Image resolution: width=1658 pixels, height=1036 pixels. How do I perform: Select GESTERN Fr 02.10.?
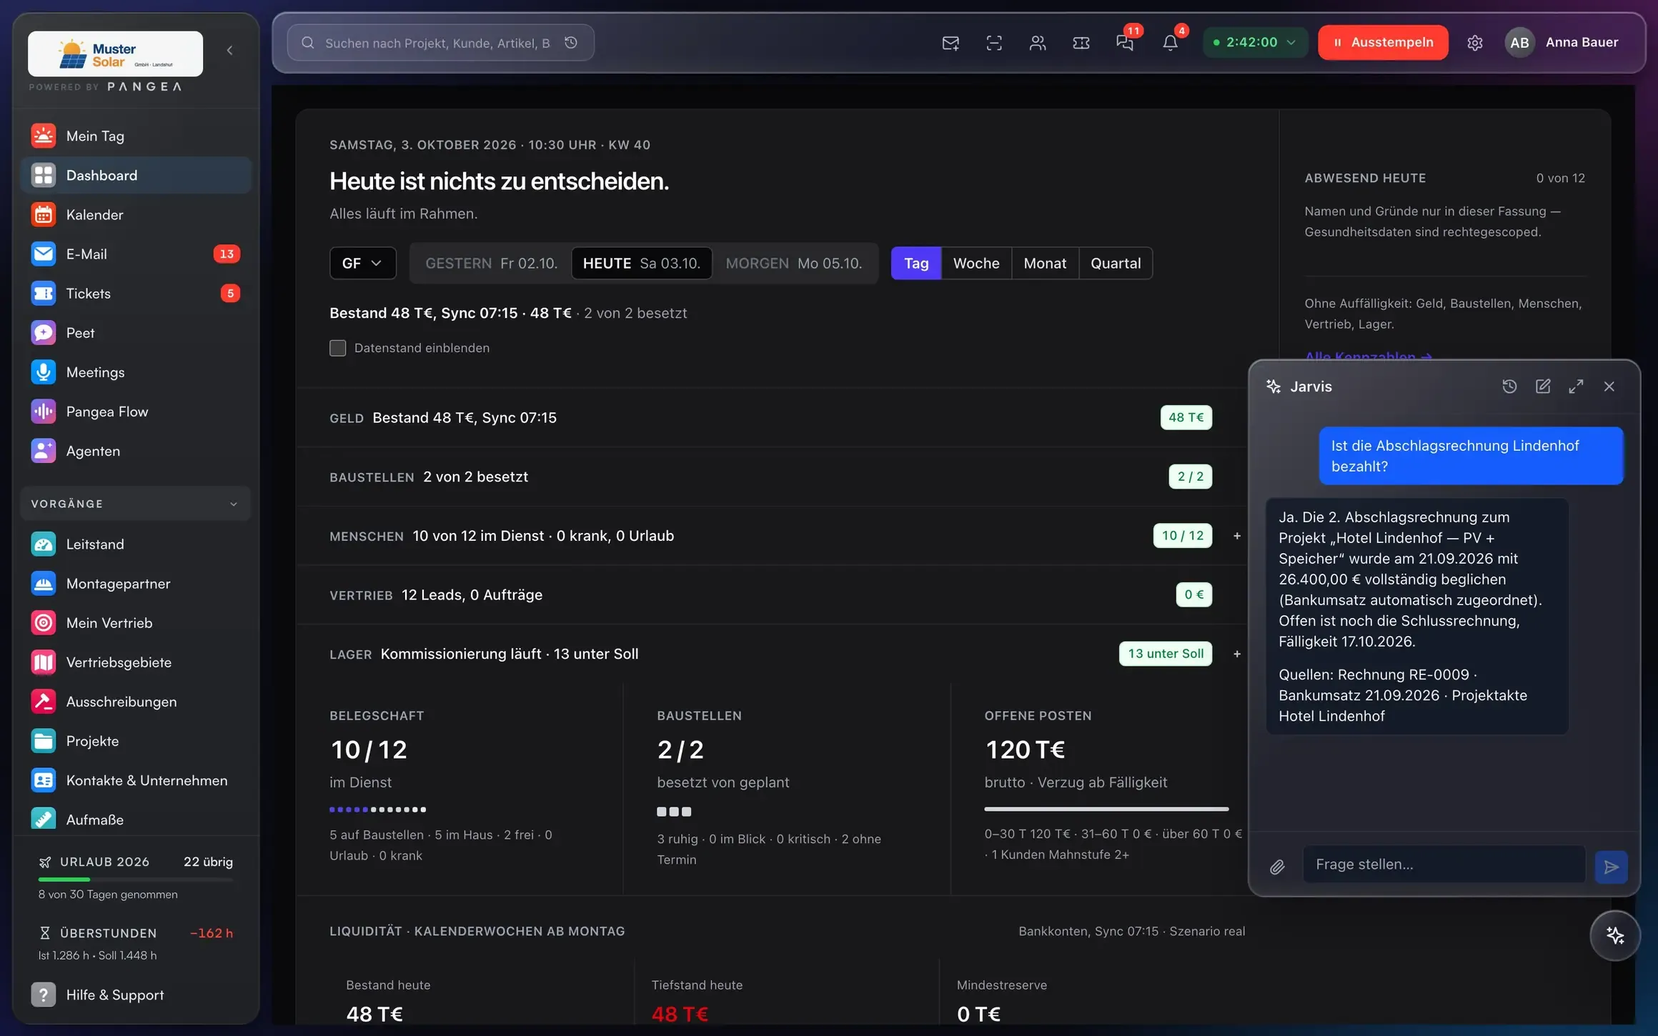click(x=492, y=263)
